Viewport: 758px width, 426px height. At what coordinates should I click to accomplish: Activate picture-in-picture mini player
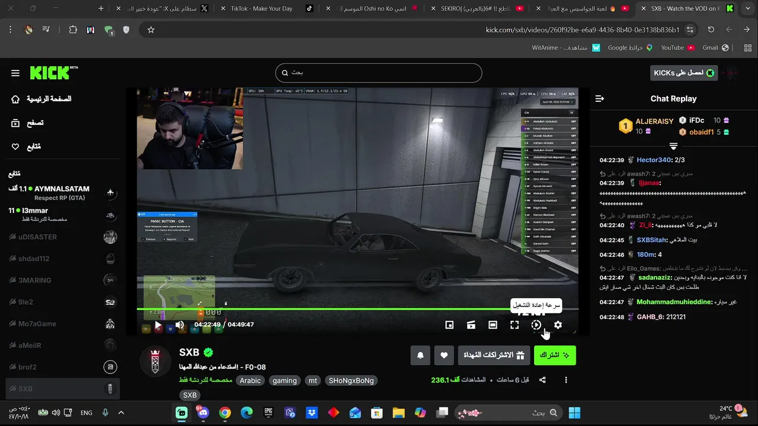(x=449, y=325)
